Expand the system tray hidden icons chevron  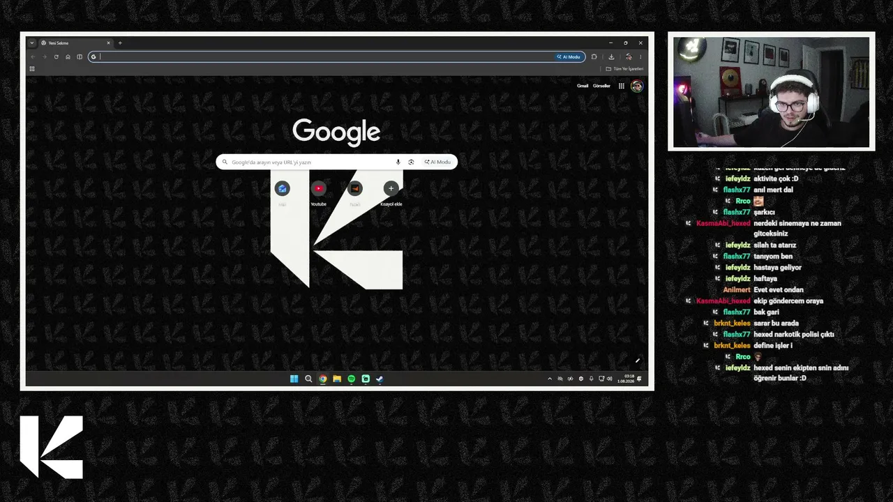coord(550,379)
